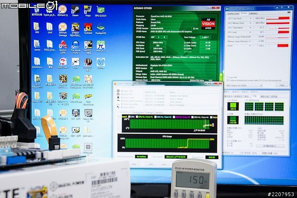The height and width of the screenshot is (198, 297).
Task: Click the Stop button in System Stability Test
Action: pyautogui.click(x=134, y=164)
